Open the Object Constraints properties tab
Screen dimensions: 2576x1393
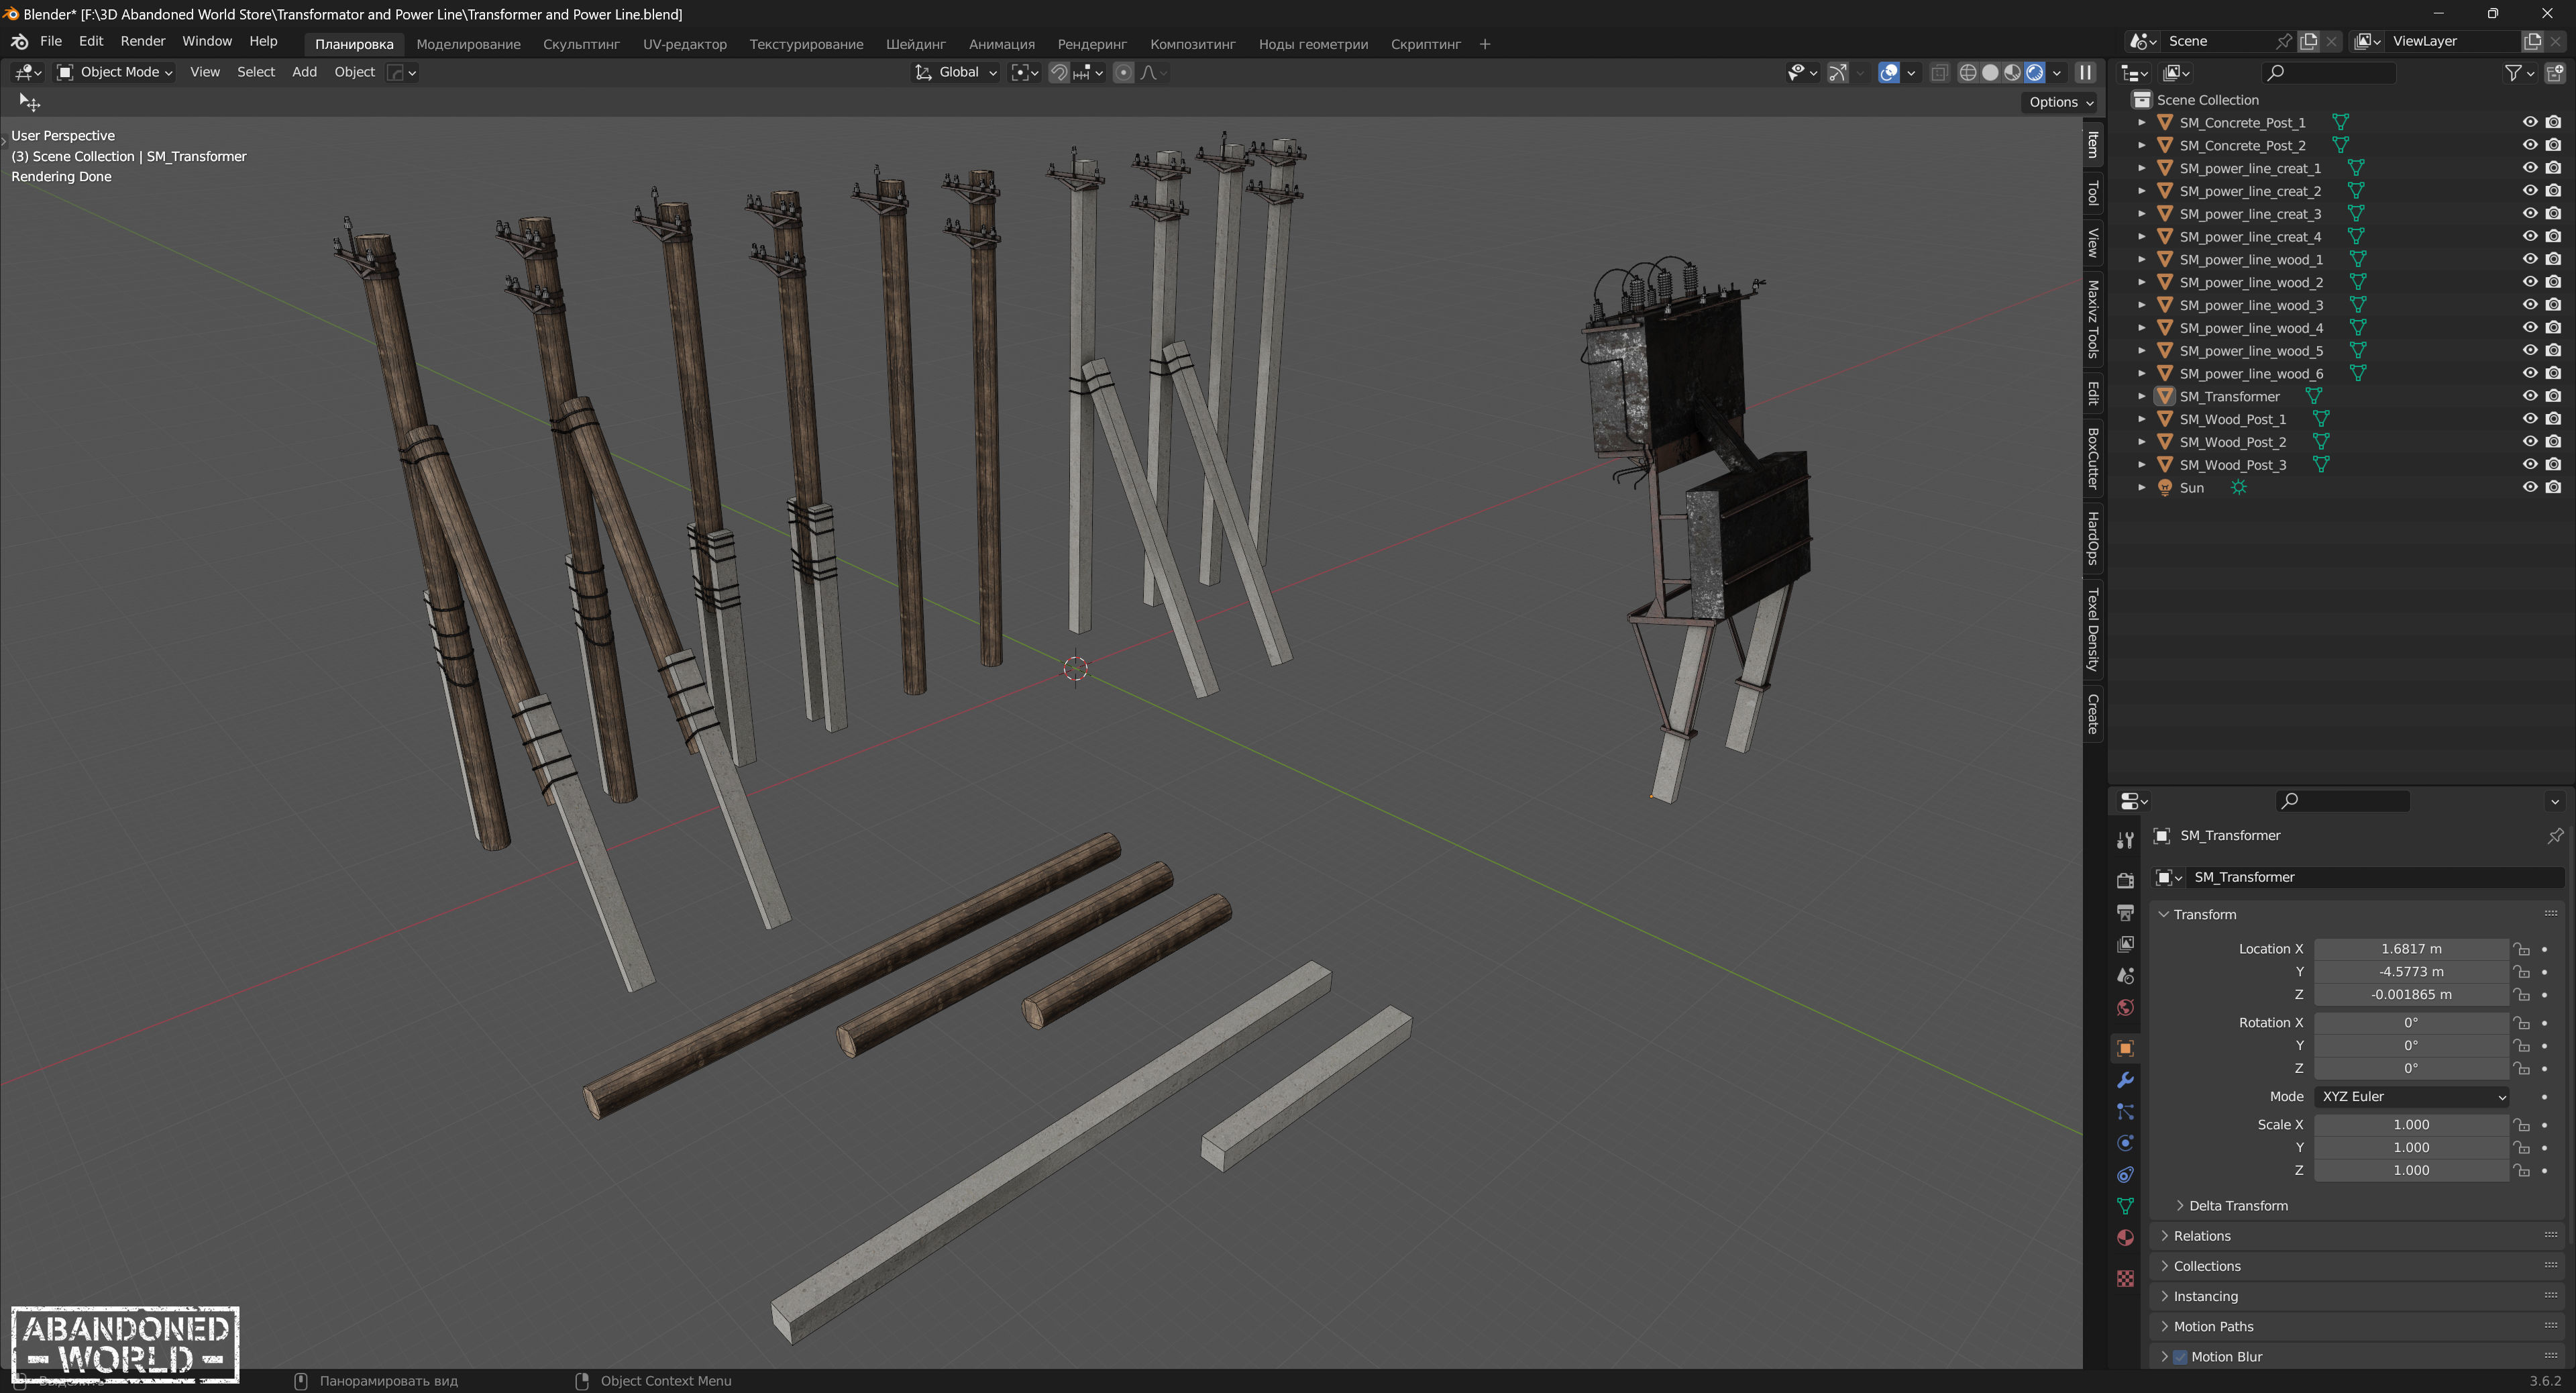2125,1175
